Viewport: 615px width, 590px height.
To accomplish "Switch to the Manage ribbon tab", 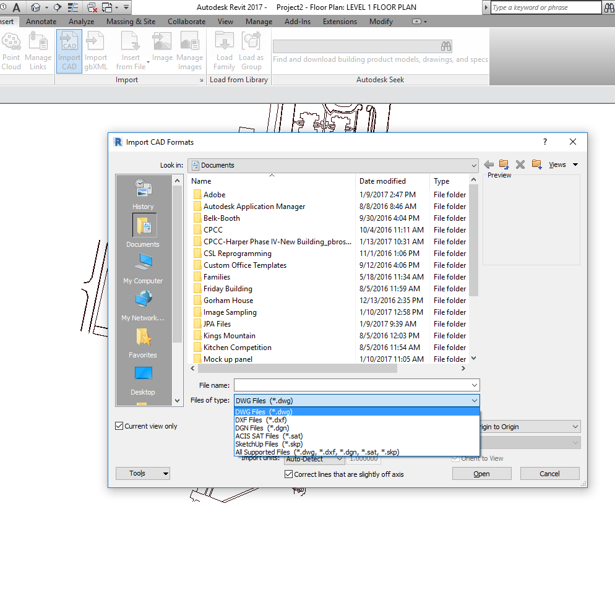I will point(259,22).
